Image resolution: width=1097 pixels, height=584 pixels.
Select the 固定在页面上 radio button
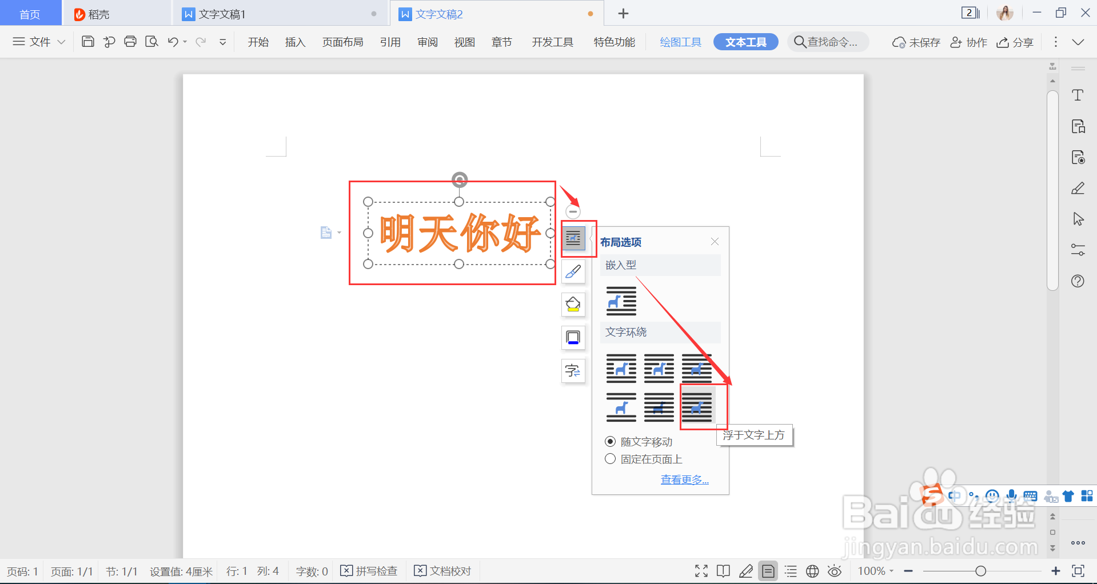tap(610, 458)
